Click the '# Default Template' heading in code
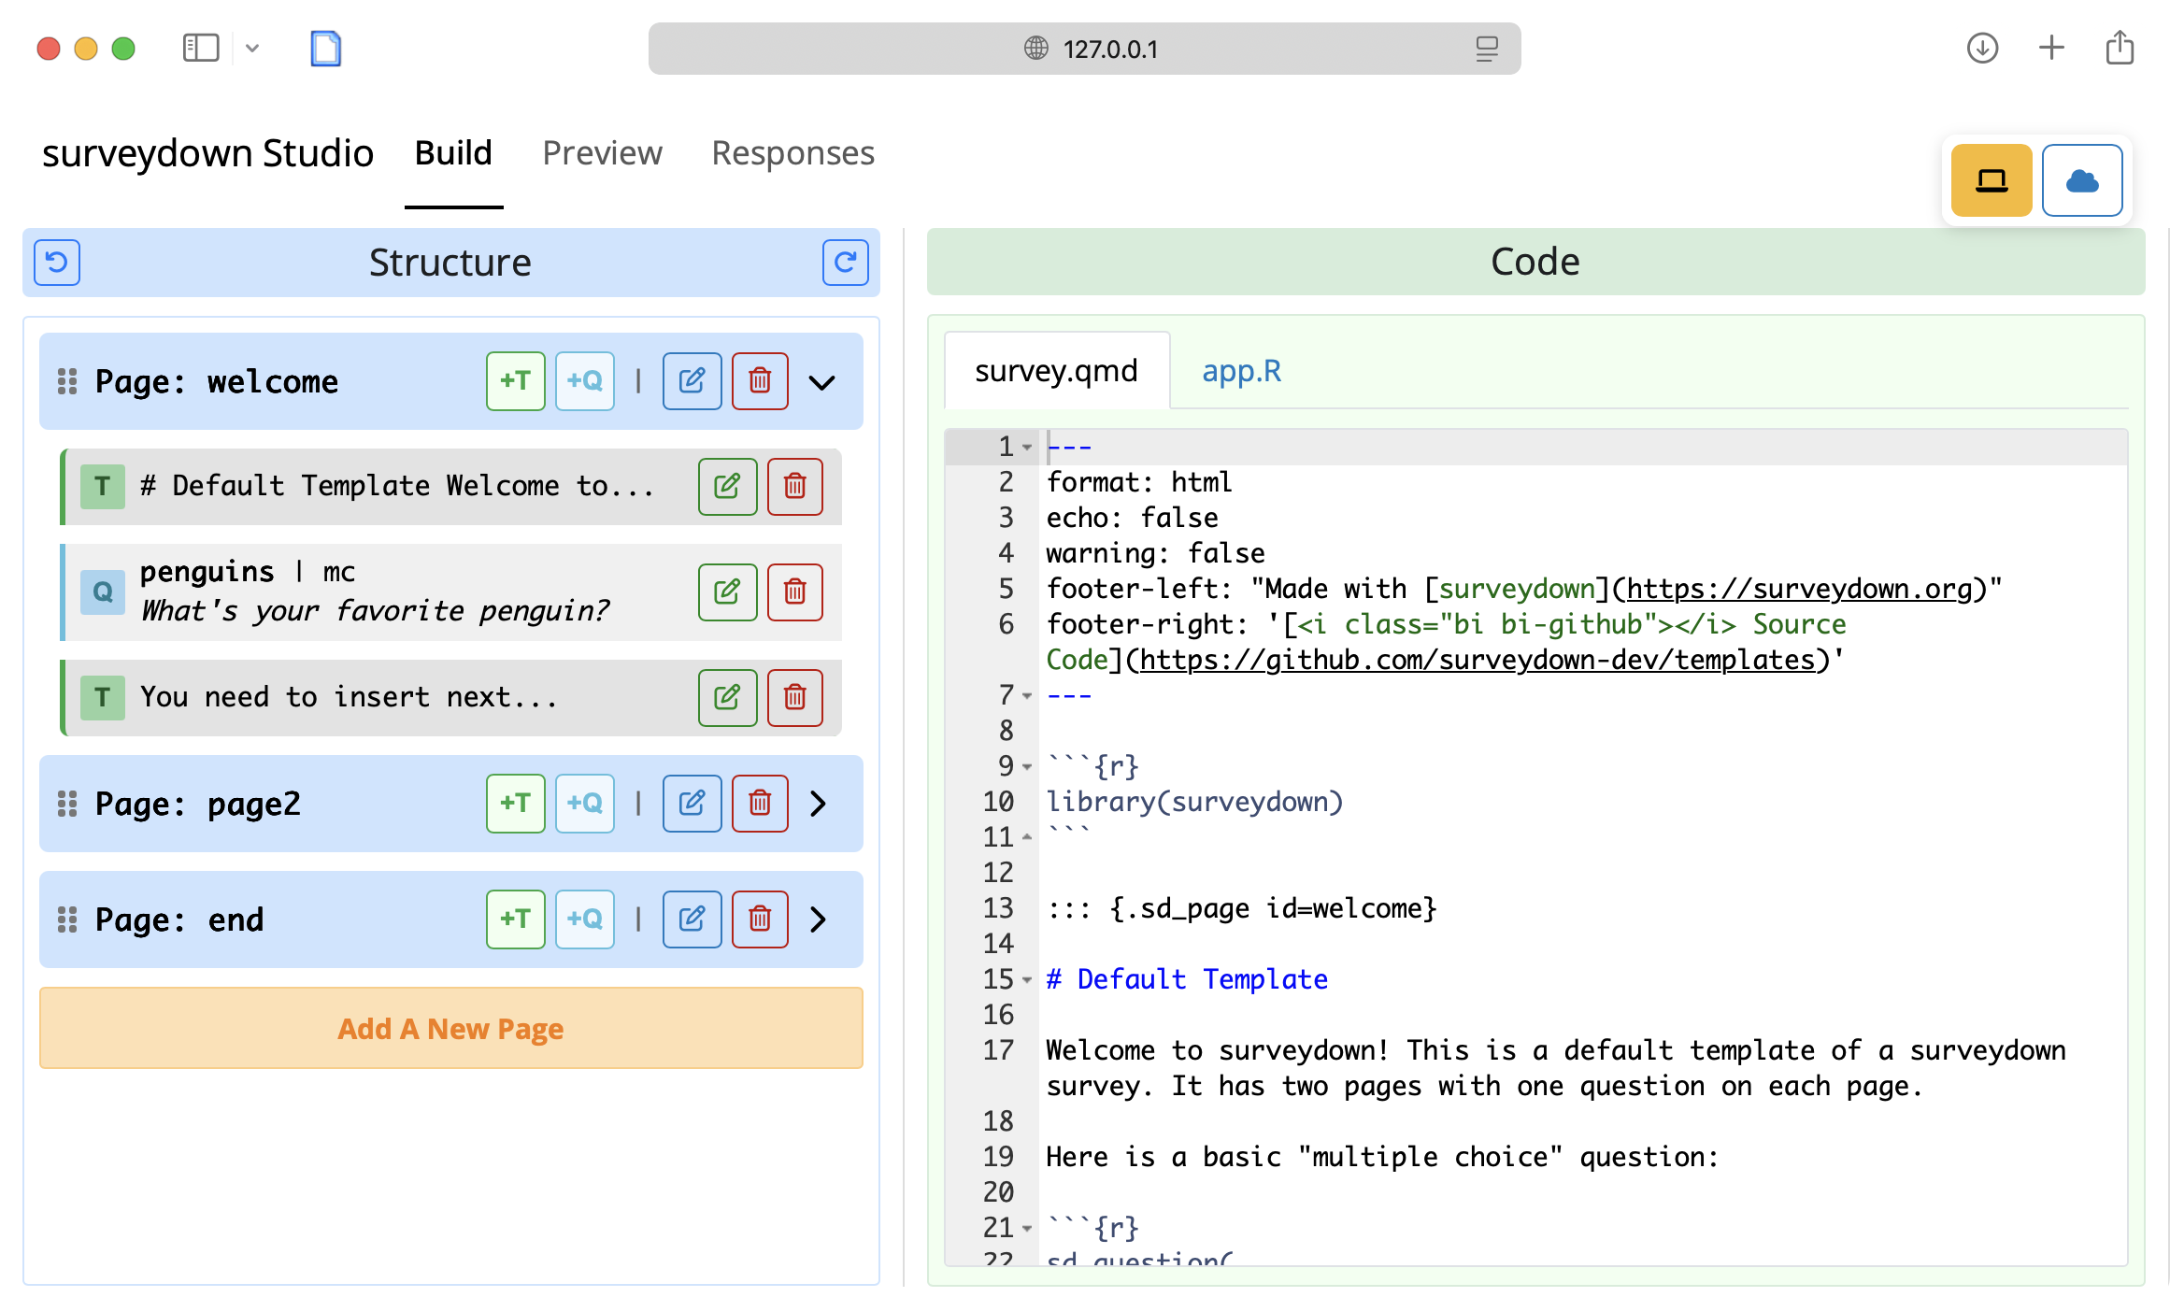Image resolution: width=2170 pixels, height=1297 pixels. 1187,979
